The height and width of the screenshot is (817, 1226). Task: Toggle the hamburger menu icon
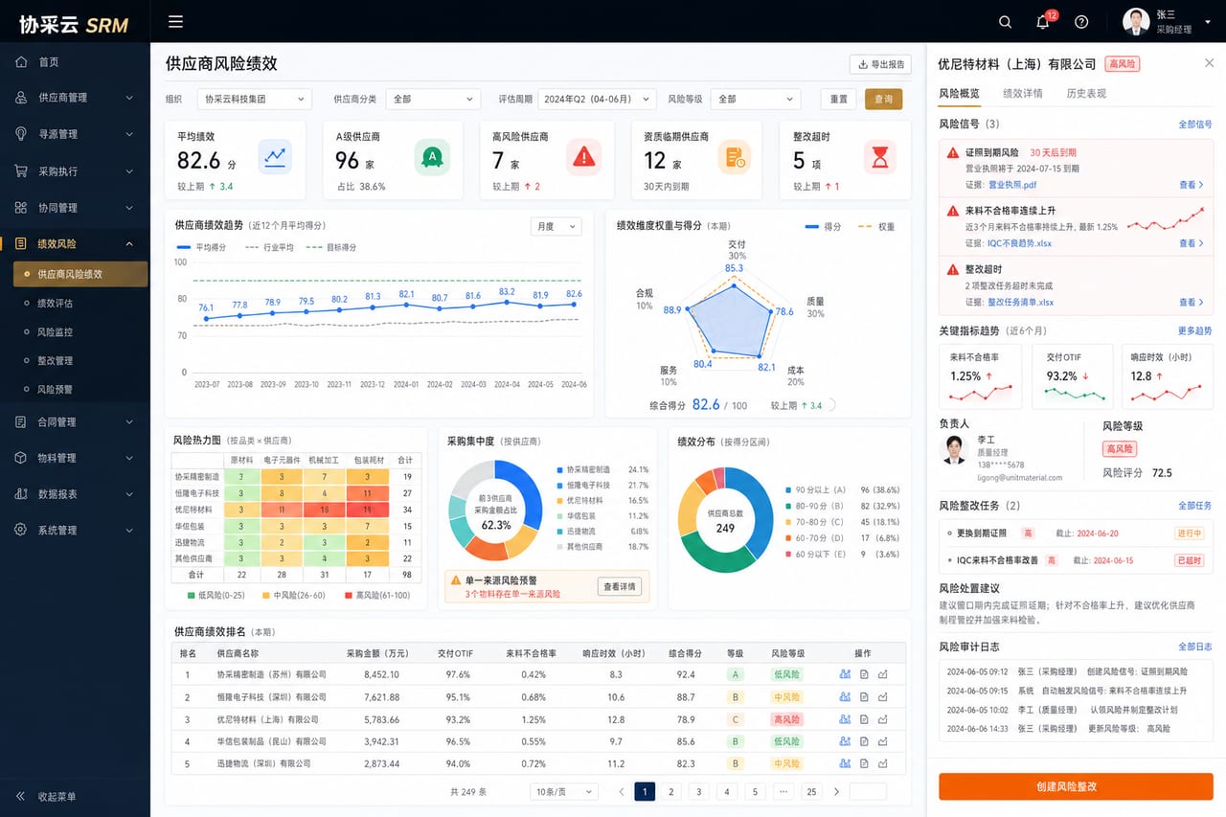point(175,21)
